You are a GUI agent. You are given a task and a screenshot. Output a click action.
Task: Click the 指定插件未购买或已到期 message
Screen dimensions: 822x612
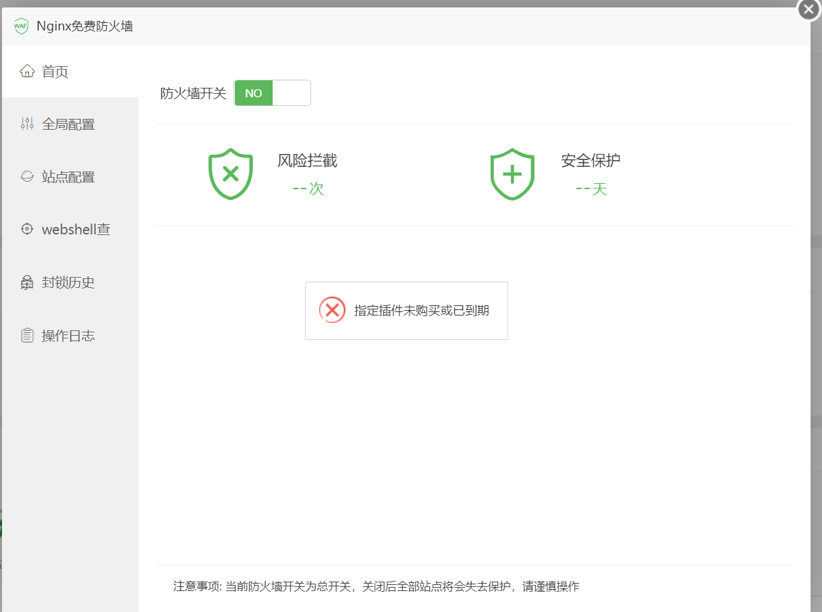tap(422, 311)
